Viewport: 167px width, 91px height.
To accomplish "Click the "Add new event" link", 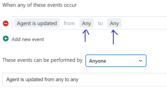I will tap(28, 39).
